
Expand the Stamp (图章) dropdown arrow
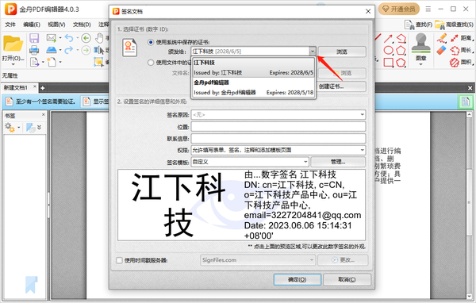pos(420,64)
